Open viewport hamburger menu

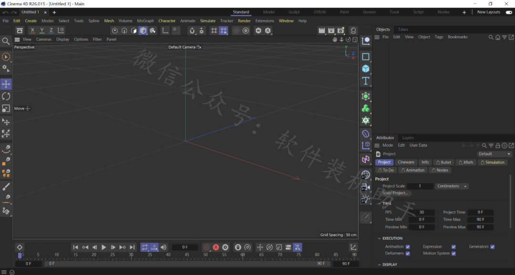coord(17,40)
